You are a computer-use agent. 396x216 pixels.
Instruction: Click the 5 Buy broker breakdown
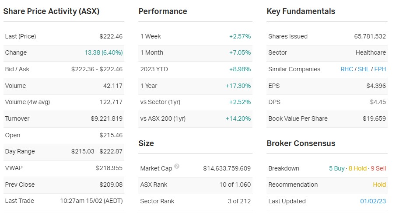[x=336, y=168]
